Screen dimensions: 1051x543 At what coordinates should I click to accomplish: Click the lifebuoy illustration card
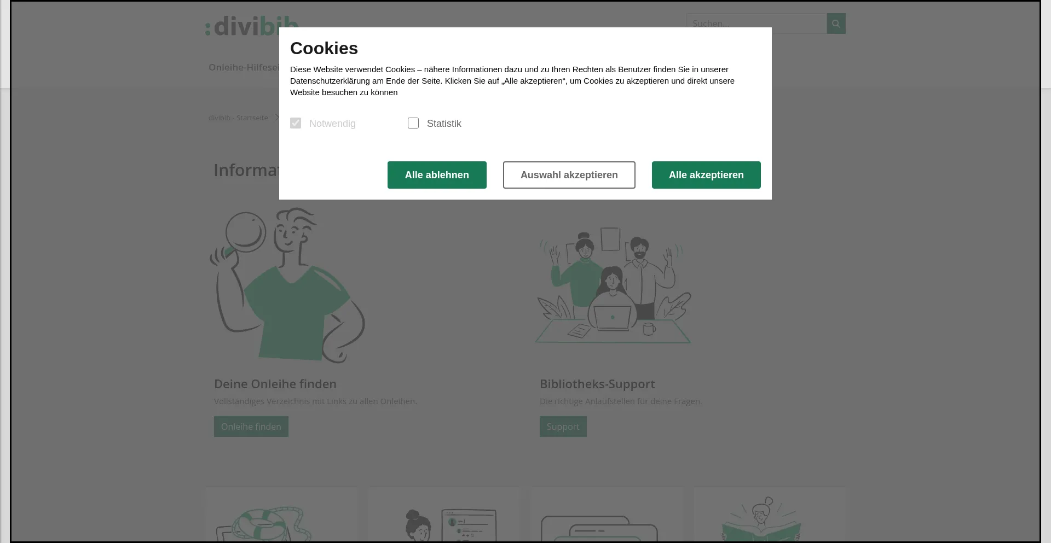pyautogui.click(x=281, y=515)
